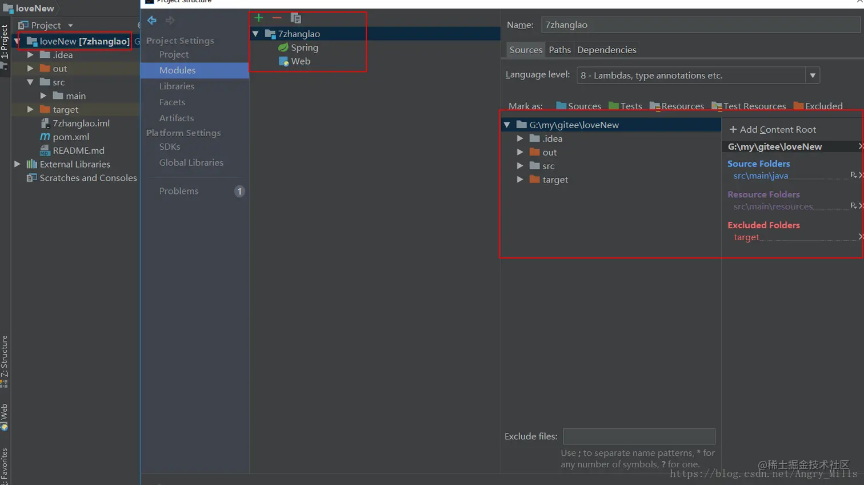The width and height of the screenshot is (864, 485).
Task: Open Libraries settings section
Action: pyautogui.click(x=177, y=86)
